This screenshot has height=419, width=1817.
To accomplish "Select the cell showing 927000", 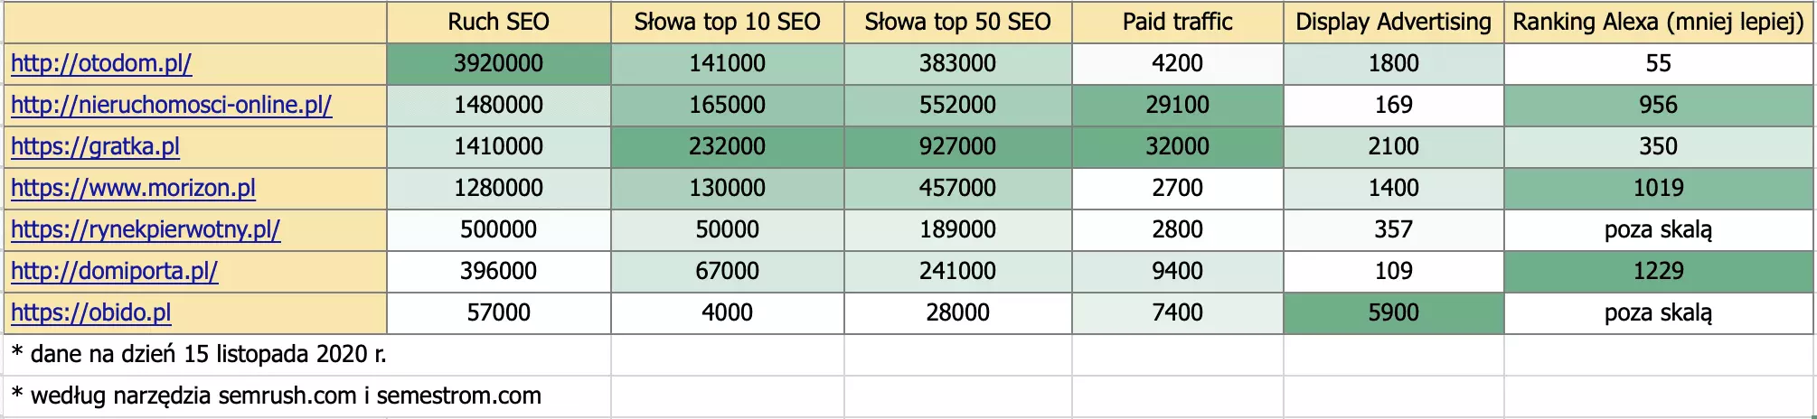I will pos(958,147).
